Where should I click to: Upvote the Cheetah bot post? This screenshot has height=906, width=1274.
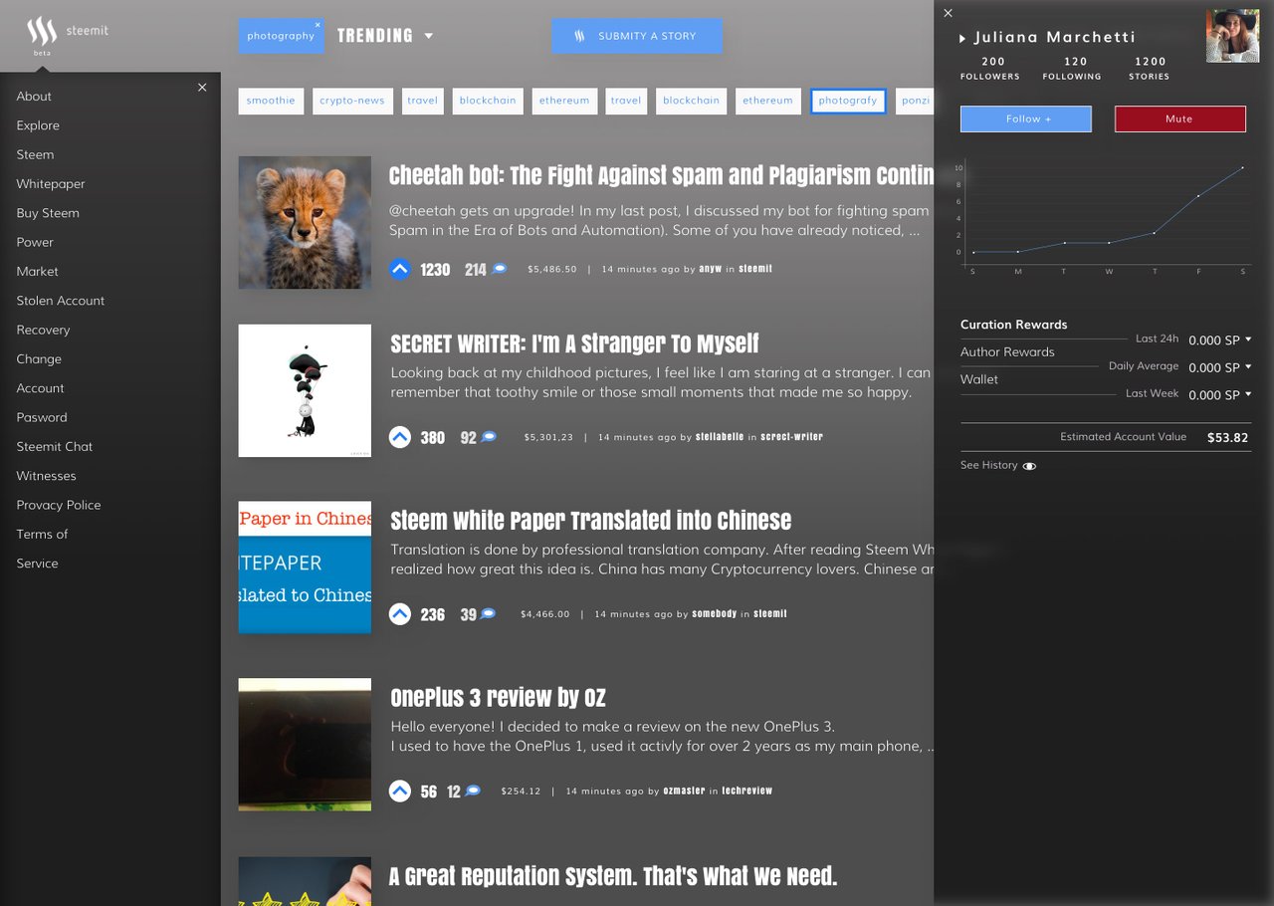[400, 269]
